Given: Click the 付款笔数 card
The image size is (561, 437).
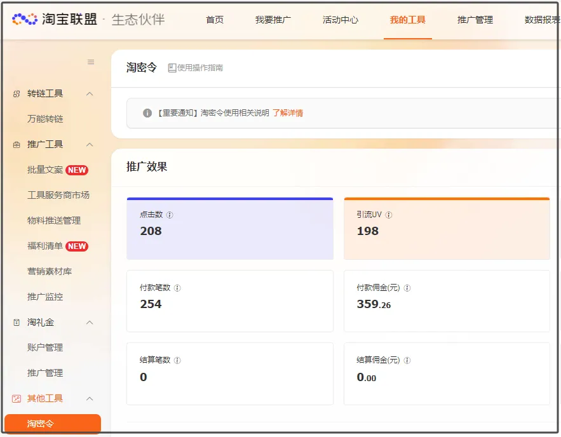Looking at the screenshot, I should pyautogui.click(x=230, y=301).
